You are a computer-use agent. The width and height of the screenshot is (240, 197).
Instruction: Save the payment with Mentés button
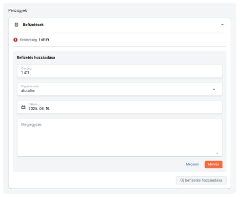pyautogui.click(x=214, y=164)
